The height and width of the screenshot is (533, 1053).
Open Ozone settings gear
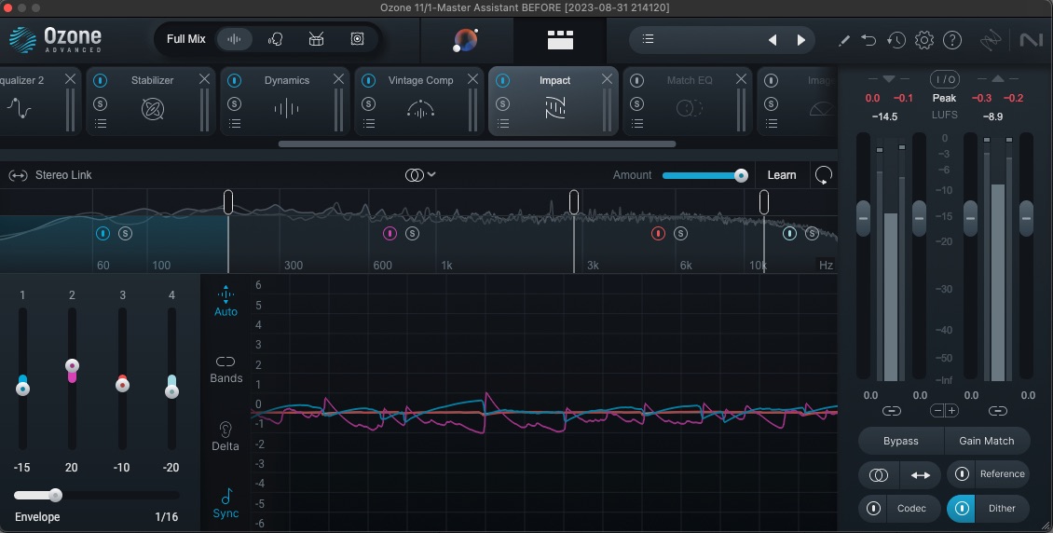pos(924,40)
